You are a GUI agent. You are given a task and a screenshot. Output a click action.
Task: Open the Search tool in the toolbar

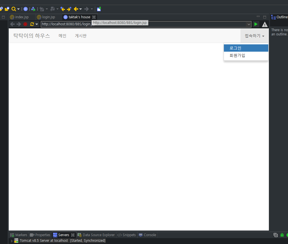pos(13,9)
